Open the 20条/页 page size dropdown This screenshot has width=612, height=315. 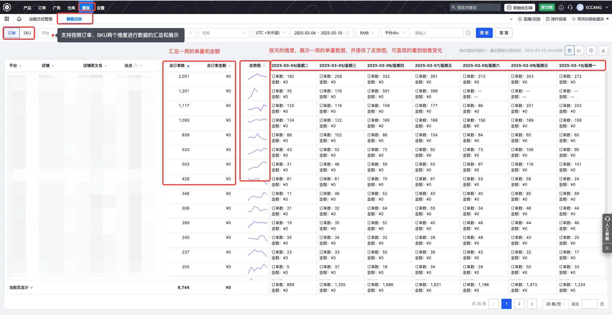tap(555, 304)
